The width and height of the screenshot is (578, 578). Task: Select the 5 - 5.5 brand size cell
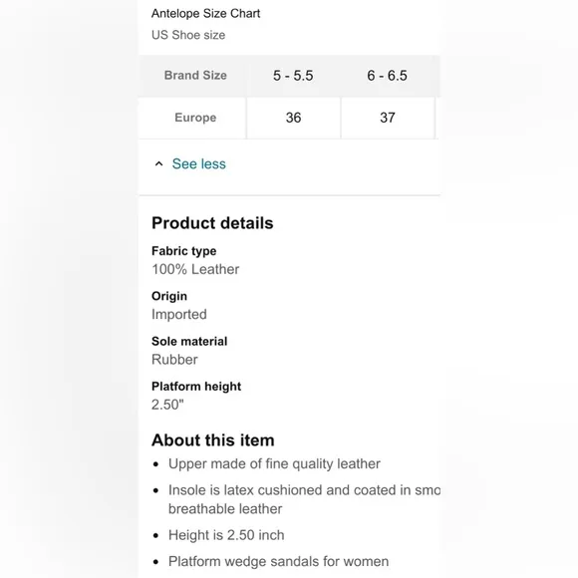[x=293, y=76]
